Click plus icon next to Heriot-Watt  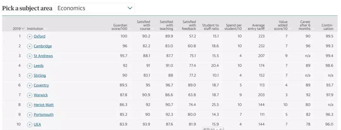click(x=30, y=105)
